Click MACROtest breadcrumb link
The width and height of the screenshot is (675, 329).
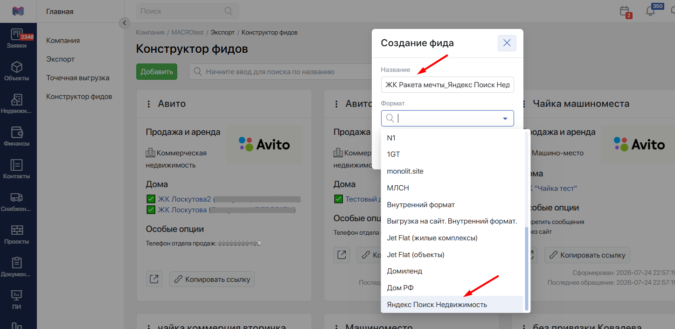(188, 33)
